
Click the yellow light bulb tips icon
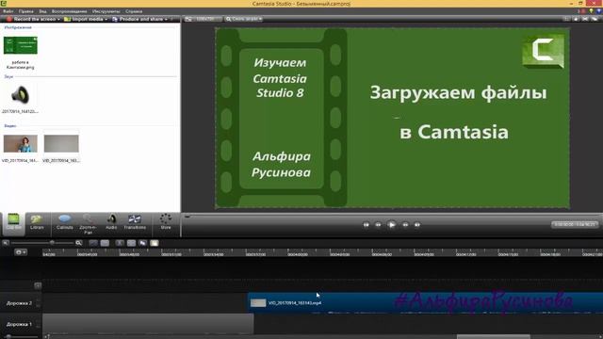tap(591, 11)
